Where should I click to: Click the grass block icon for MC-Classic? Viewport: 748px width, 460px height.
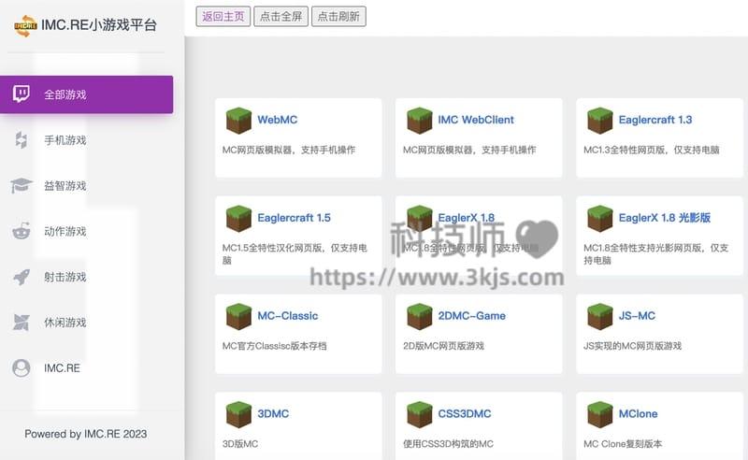click(238, 316)
